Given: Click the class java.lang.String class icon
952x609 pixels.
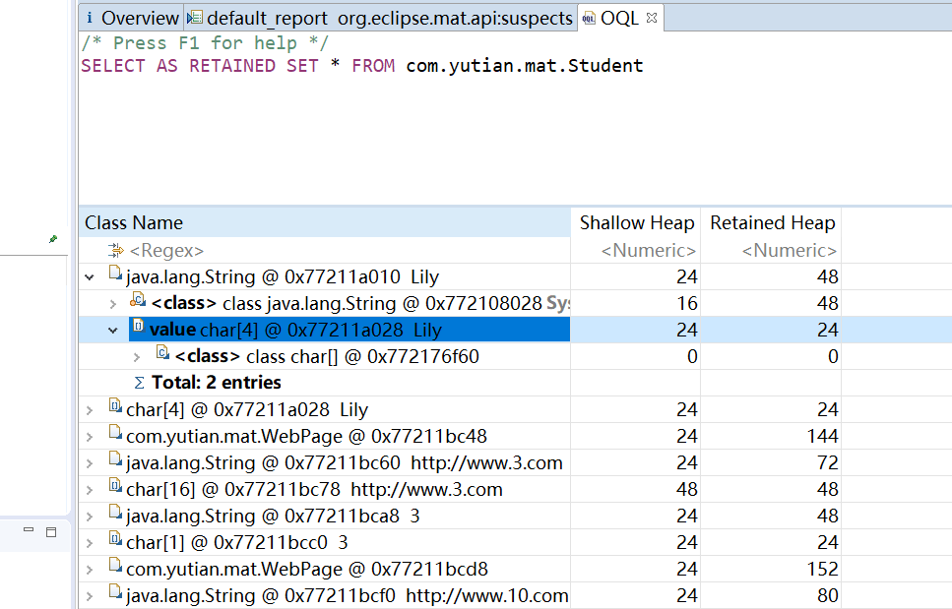Looking at the screenshot, I should 138,302.
